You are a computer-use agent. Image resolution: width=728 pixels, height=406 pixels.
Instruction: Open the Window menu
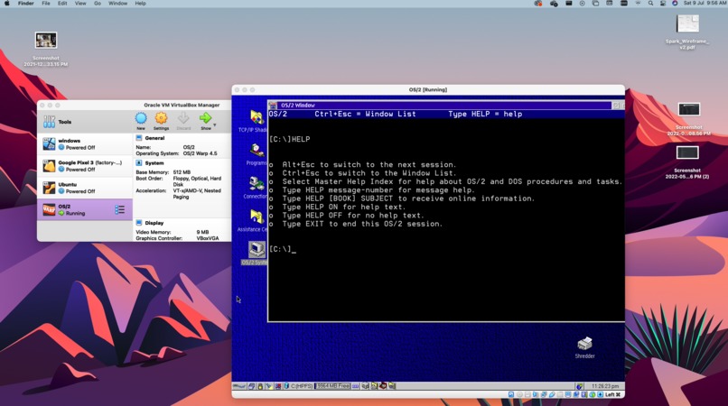[118, 4]
